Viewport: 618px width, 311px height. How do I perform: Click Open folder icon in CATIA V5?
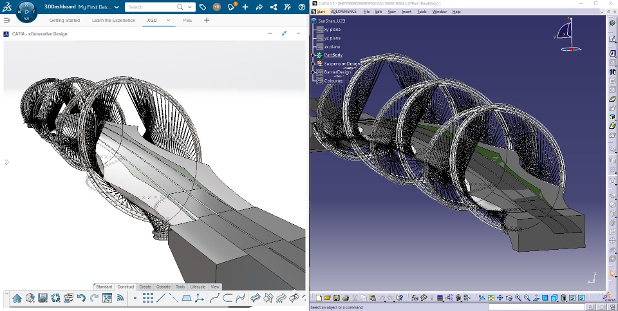(x=328, y=298)
